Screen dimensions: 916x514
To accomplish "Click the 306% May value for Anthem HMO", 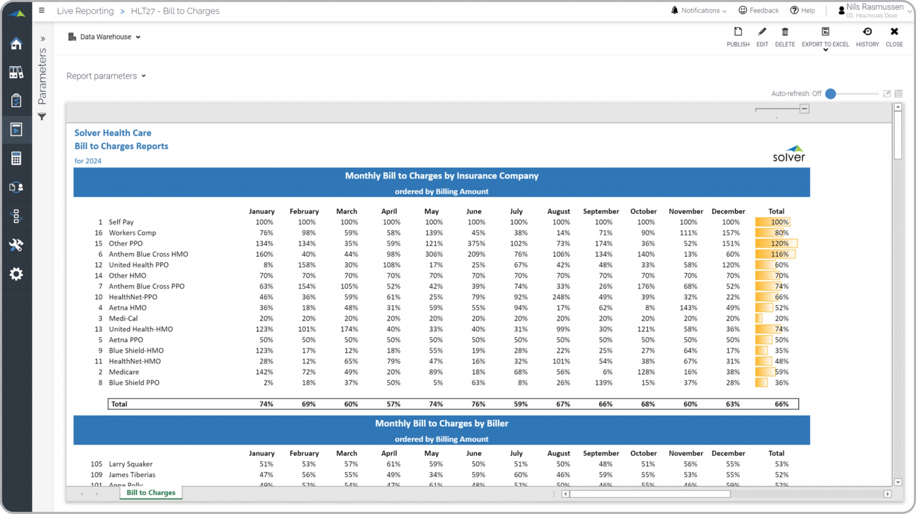I will (x=434, y=254).
